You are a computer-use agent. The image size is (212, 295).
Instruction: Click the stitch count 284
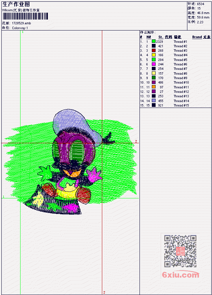[x=161, y=60]
